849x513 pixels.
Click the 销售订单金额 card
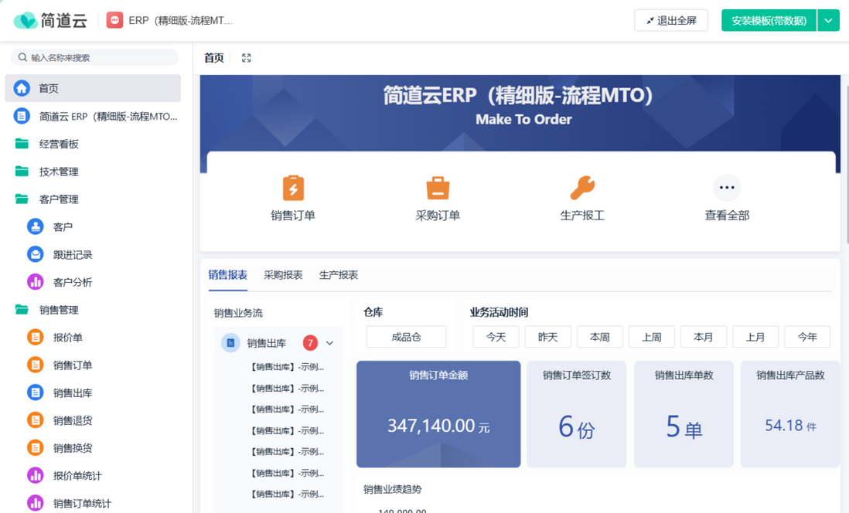click(x=438, y=414)
